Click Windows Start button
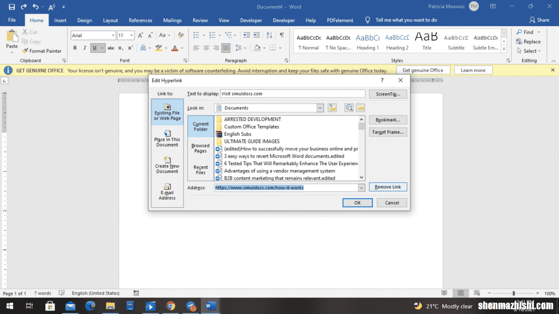This screenshot has width=559, height=314. click(x=10, y=306)
